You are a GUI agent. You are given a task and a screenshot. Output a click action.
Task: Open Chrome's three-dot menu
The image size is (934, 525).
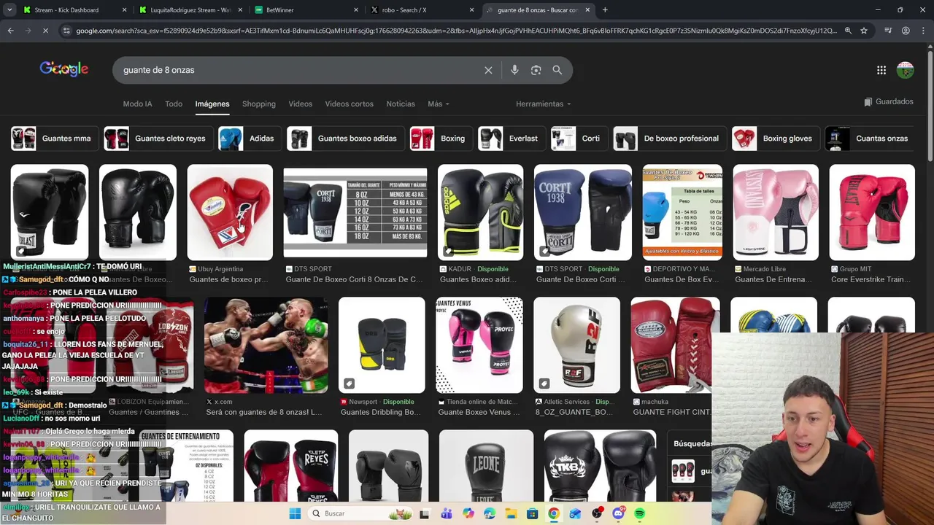pyautogui.click(x=923, y=31)
